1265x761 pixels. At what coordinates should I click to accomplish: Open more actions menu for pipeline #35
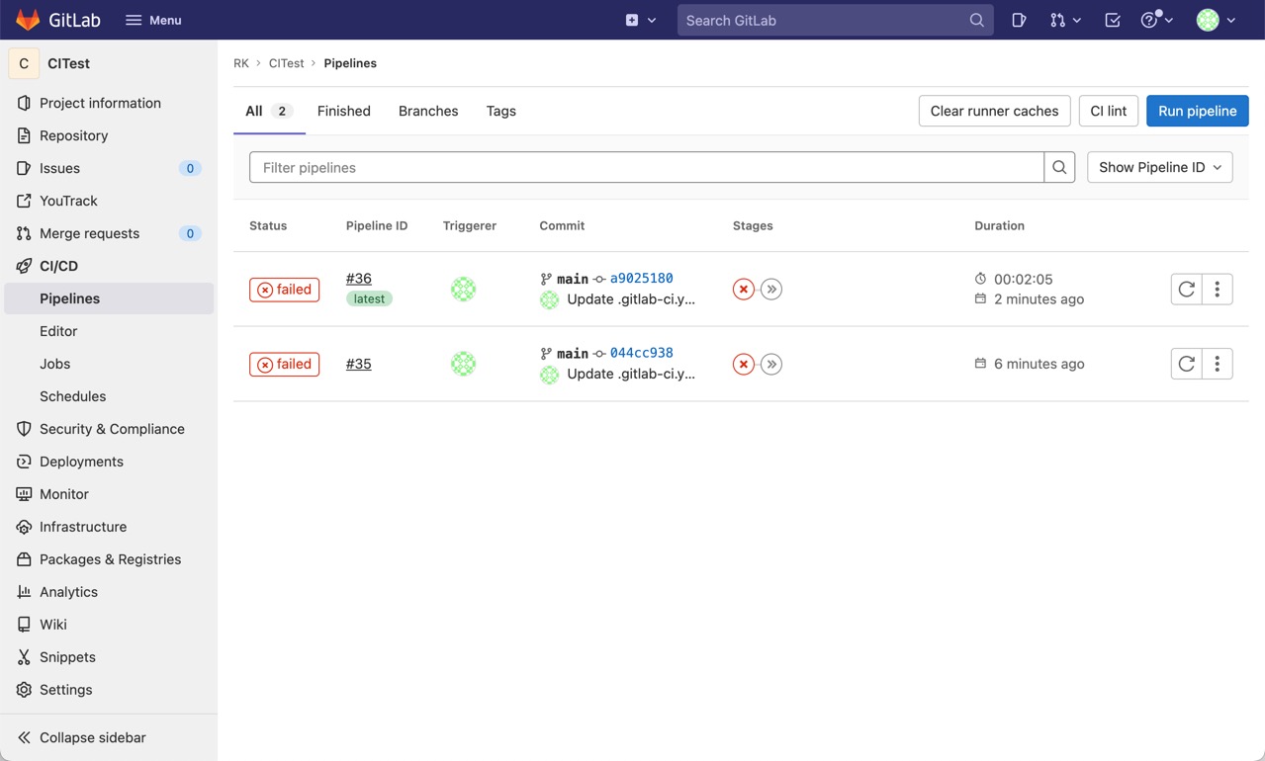pos(1218,364)
